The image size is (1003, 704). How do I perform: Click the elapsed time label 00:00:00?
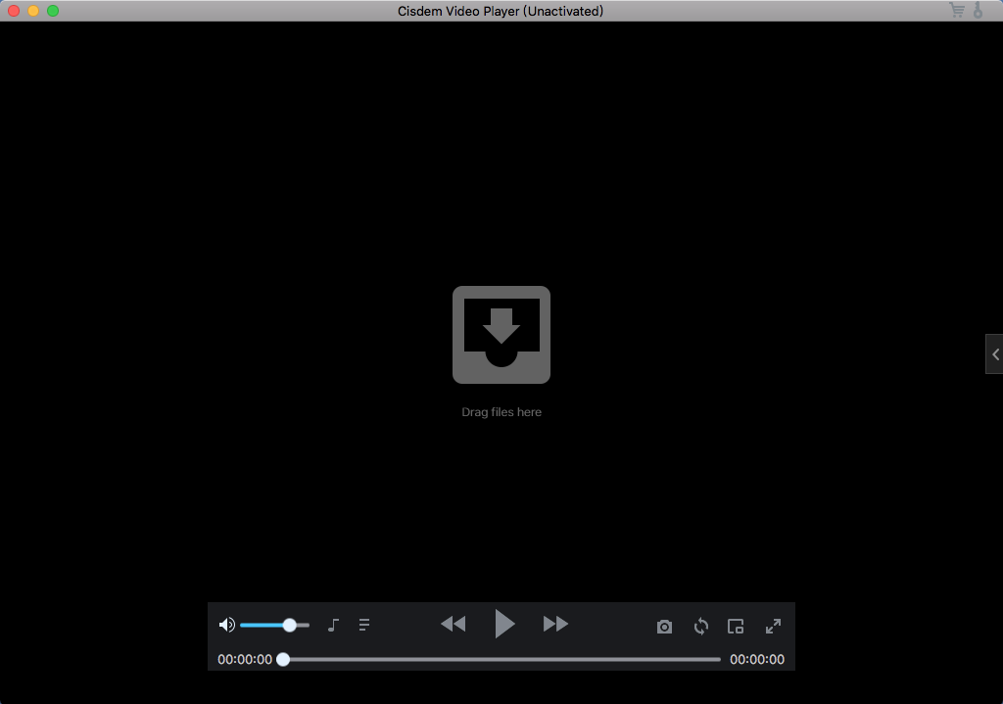(245, 660)
